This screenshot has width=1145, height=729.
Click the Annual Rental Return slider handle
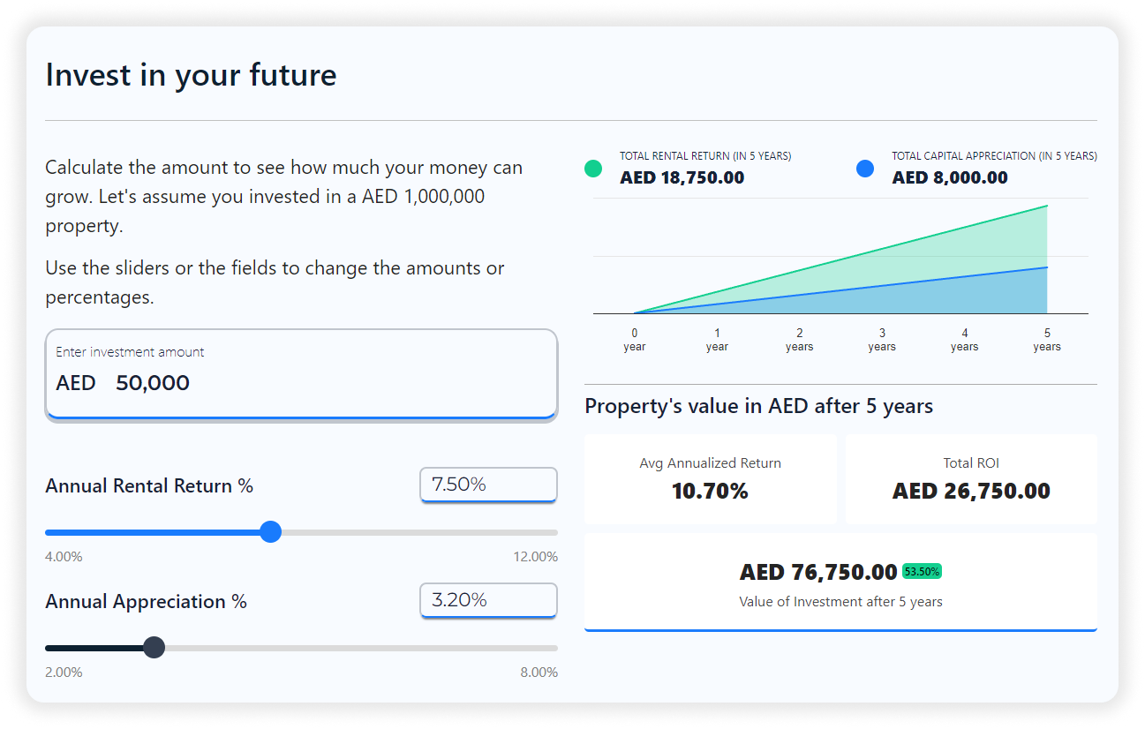tap(270, 531)
